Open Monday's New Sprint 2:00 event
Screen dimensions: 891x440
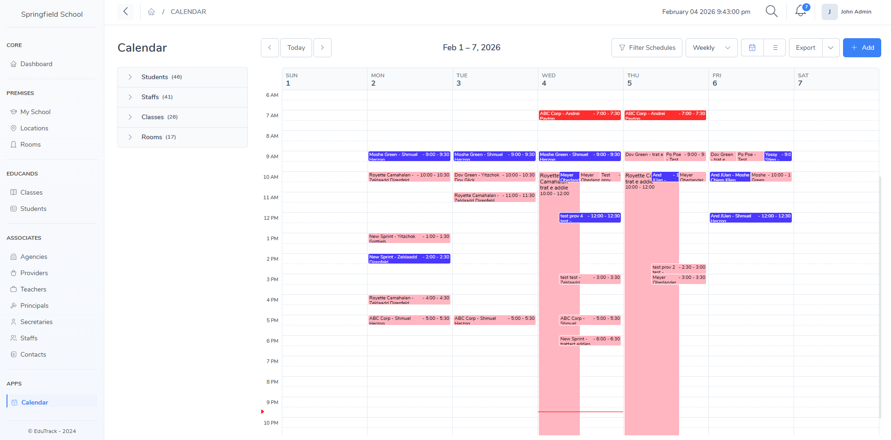(x=409, y=258)
